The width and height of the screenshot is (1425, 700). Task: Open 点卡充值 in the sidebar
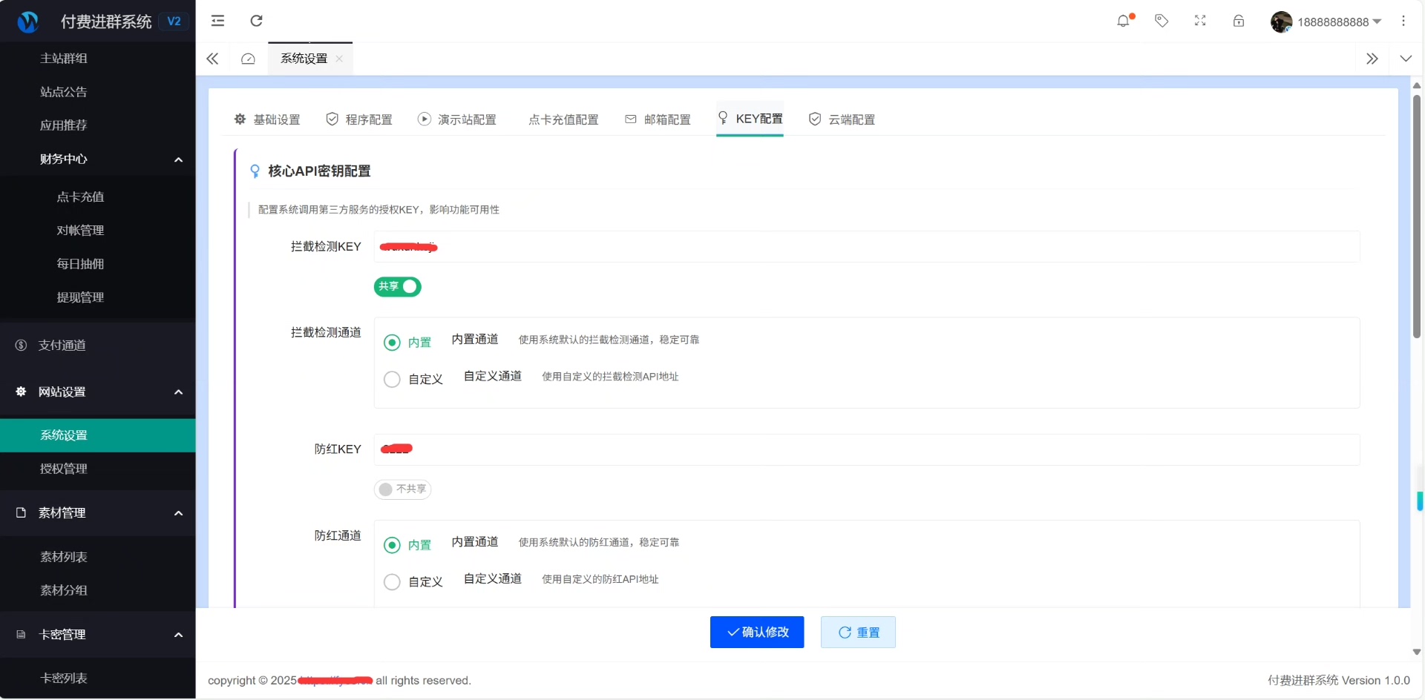coord(80,197)
